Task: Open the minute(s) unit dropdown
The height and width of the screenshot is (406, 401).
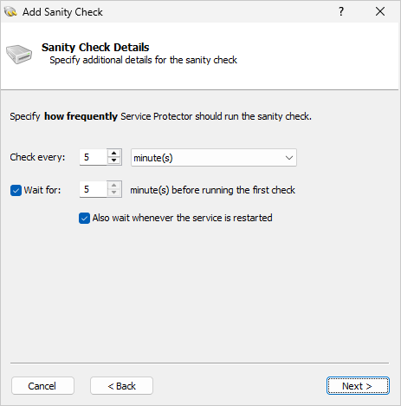Action: pyautogui.click(x=214, y=158)
